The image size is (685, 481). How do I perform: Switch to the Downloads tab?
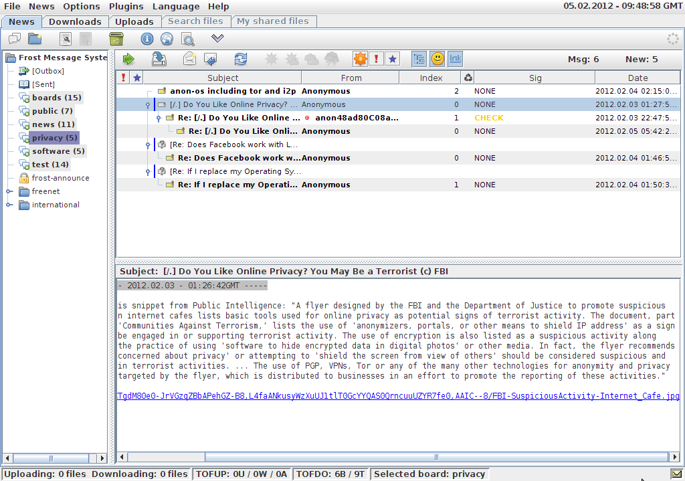coord(75,21)
